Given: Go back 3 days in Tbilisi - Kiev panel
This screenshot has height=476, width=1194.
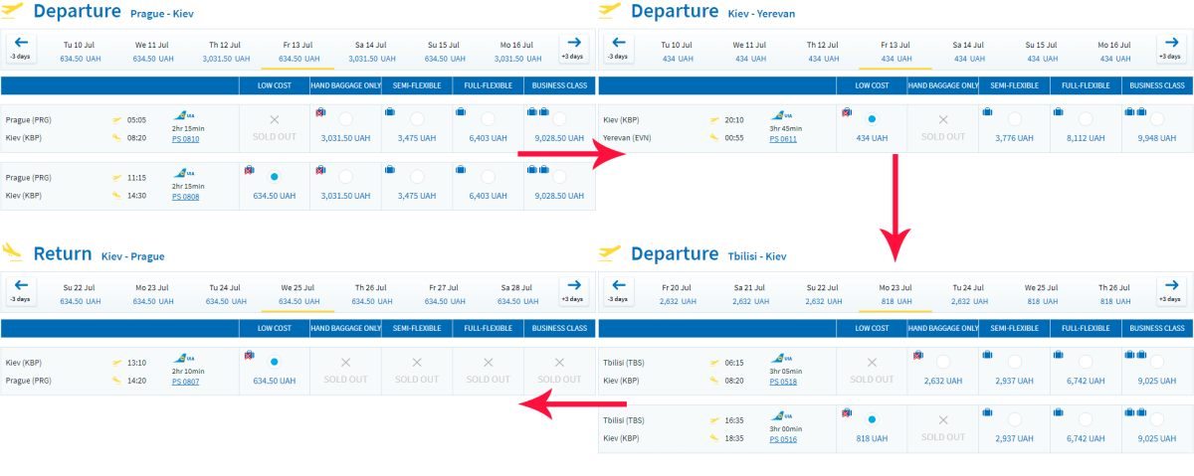Looking at the screenshot, I should click(618, 290).
